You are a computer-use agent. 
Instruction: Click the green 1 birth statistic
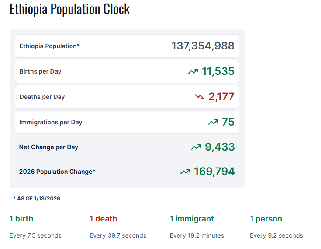coord(21,219)
